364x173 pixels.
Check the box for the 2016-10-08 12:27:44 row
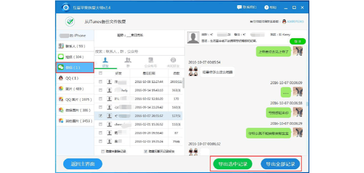coord(100,82)
